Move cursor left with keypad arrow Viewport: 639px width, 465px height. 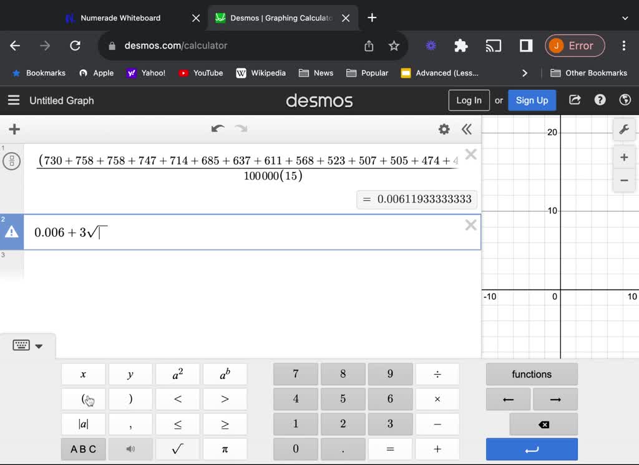pyautogui.click(x=508, y=400)
